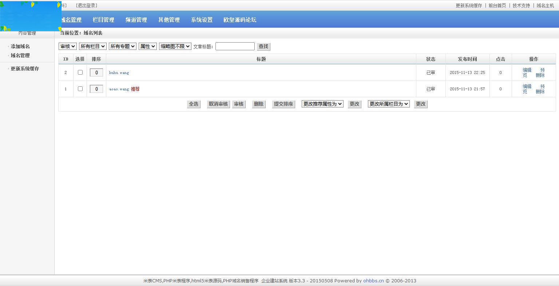Check the checkbox for aoao.wang row
The image size is (559, 286).
(x=80, y=89)
